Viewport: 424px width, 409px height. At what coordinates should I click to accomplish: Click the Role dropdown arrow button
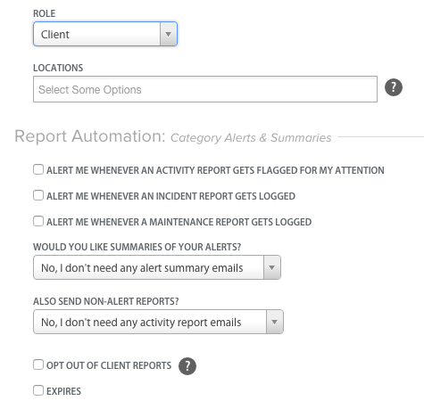coord(169,34)
